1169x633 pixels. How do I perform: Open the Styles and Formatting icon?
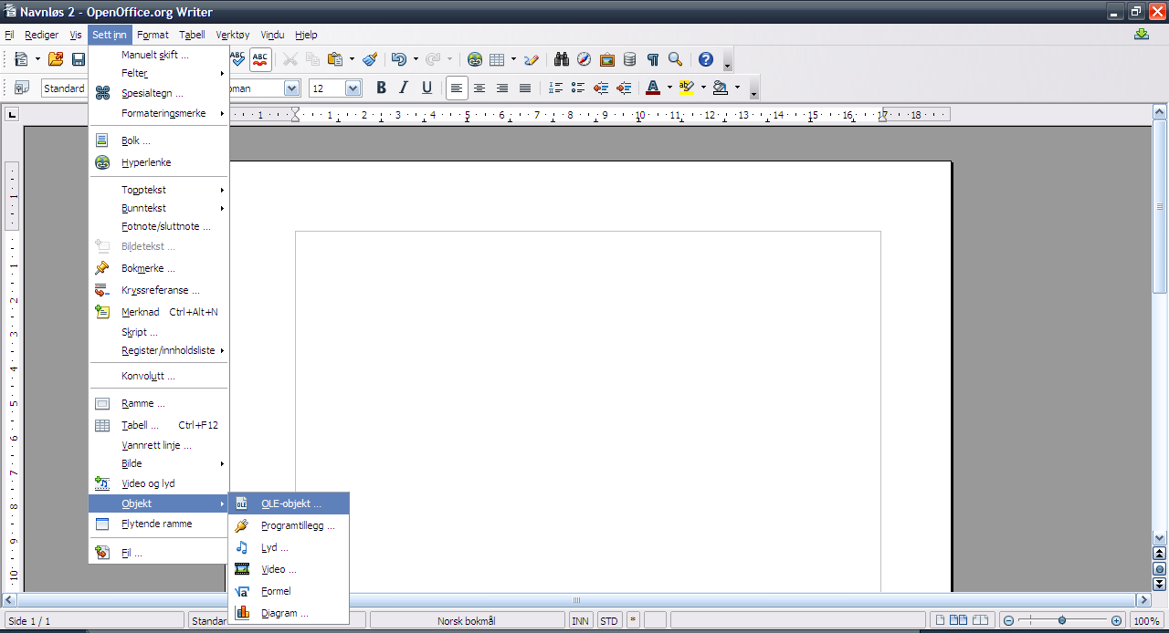[22, 88]
